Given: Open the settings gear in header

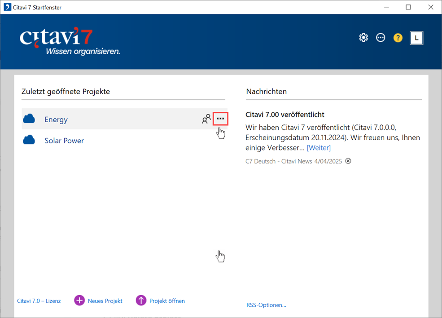Looking at the screenshot, I should click(363, 38).
